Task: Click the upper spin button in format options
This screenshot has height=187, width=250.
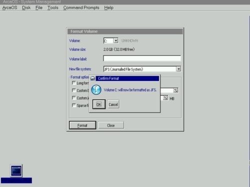Action: coord(176,90)
